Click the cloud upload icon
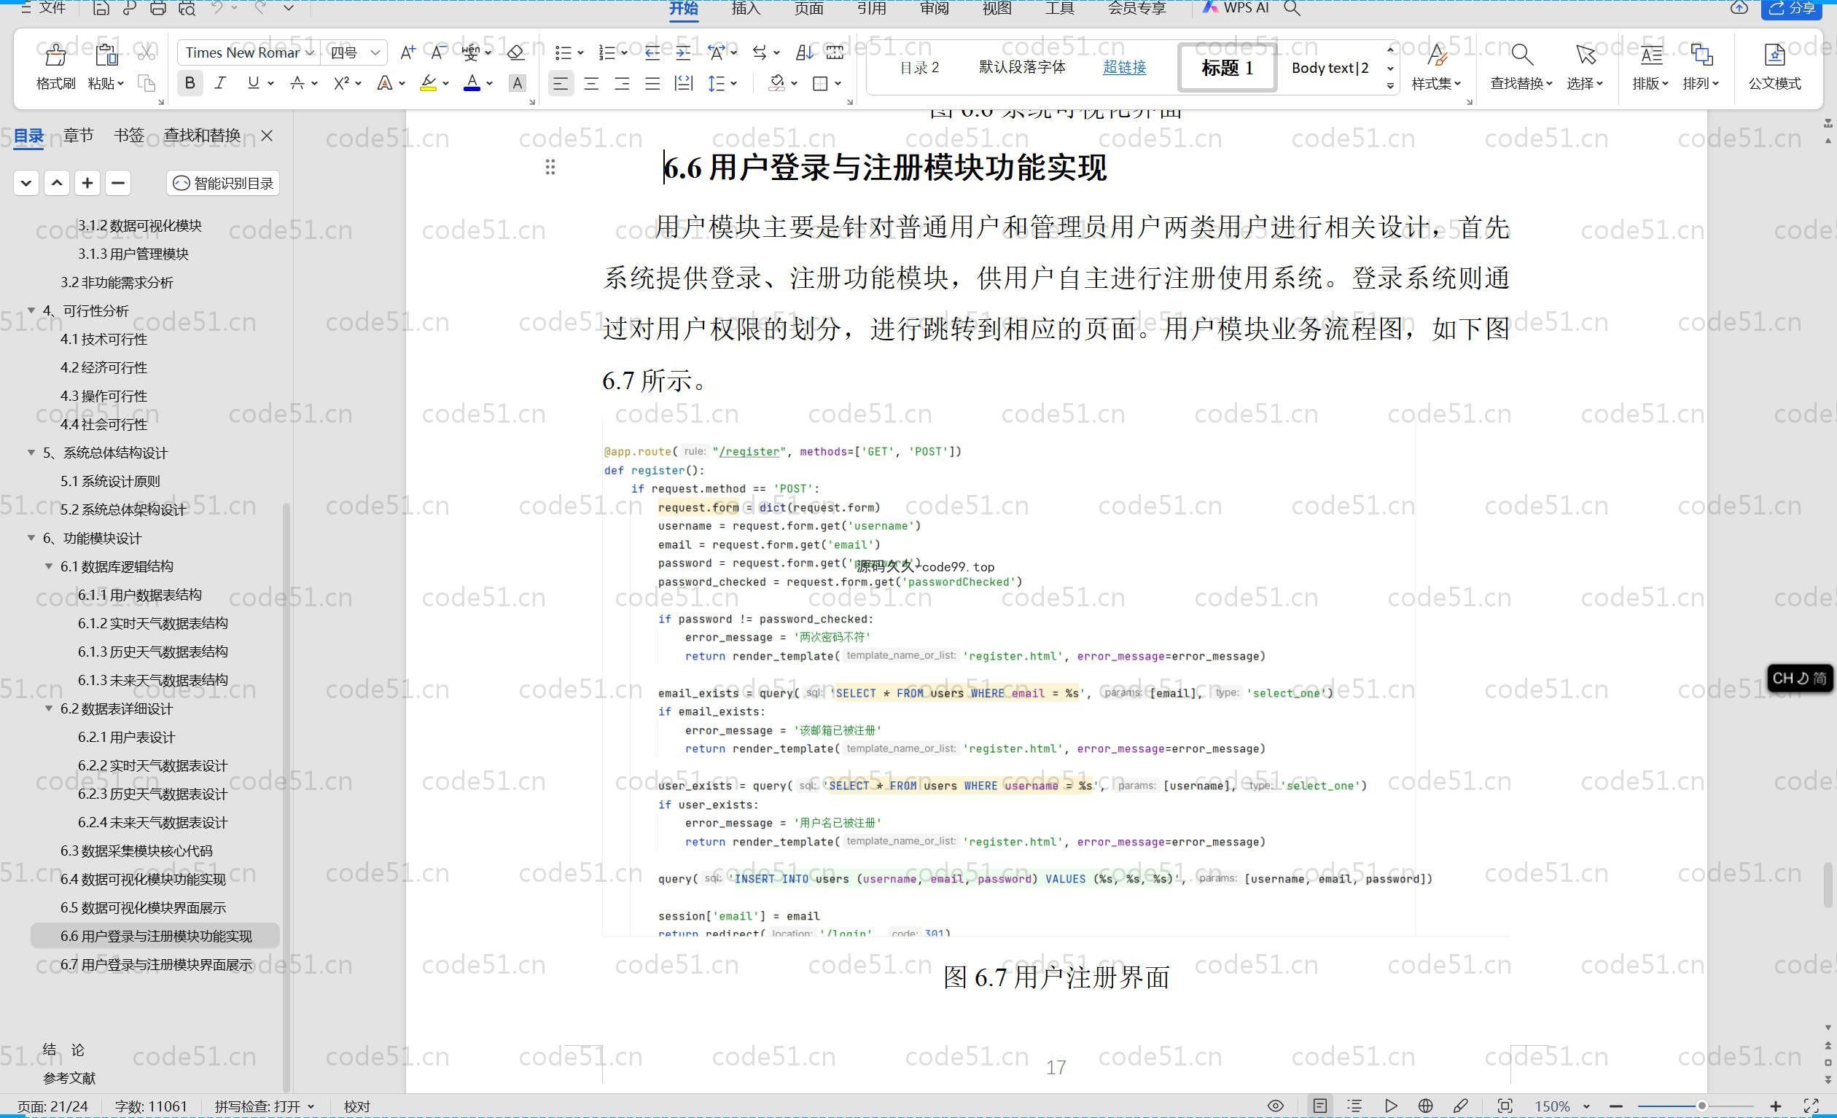The width and height of the screenshot is (1837, 1118). pos(1739,8)
